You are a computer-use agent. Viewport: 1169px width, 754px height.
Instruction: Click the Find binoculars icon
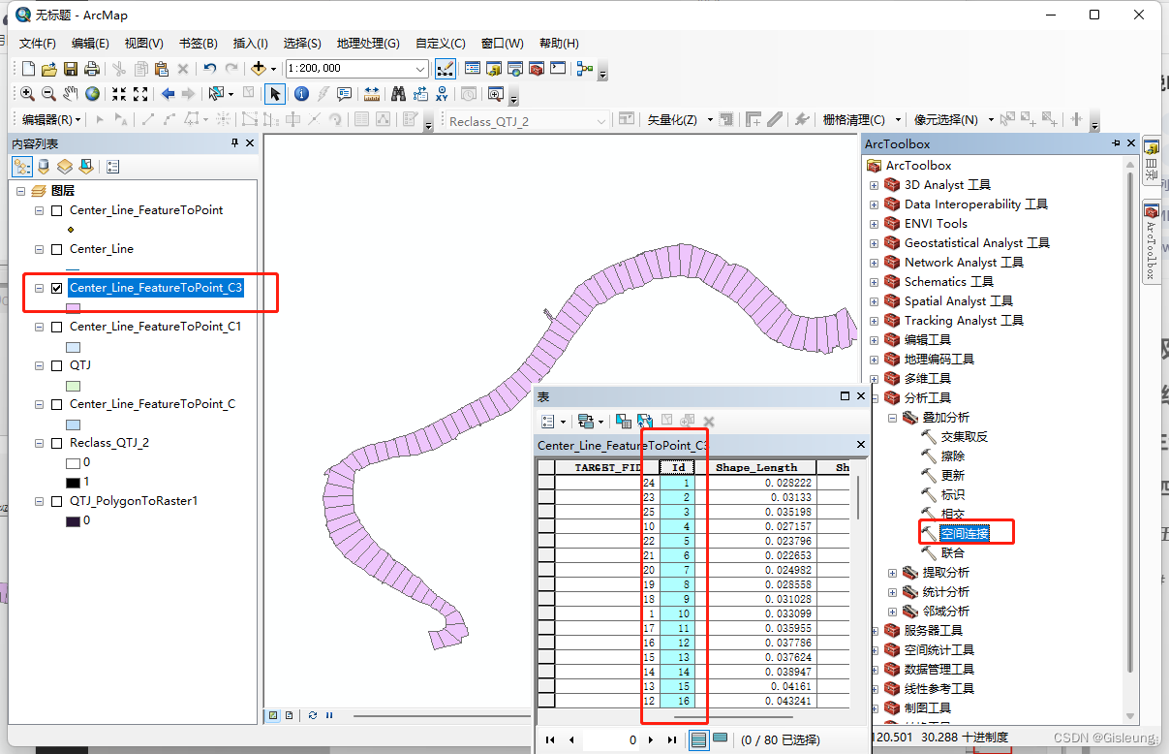pyautogui.click(x=398, y=94)
